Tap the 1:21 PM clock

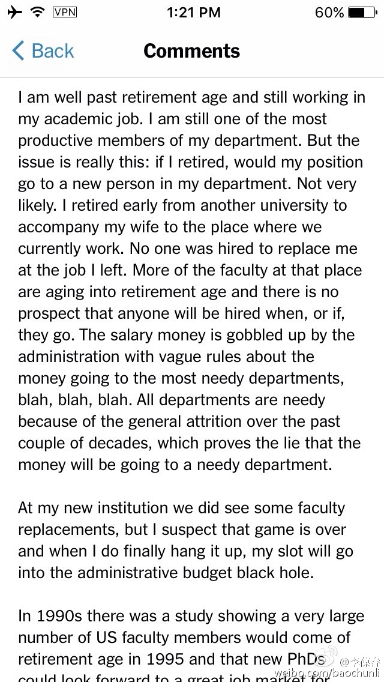point(192,12)
